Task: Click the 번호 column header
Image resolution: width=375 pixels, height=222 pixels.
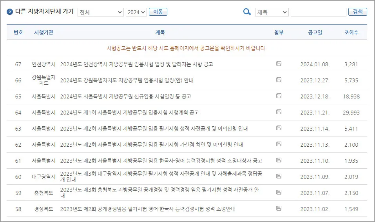Action: pos(18,32)
